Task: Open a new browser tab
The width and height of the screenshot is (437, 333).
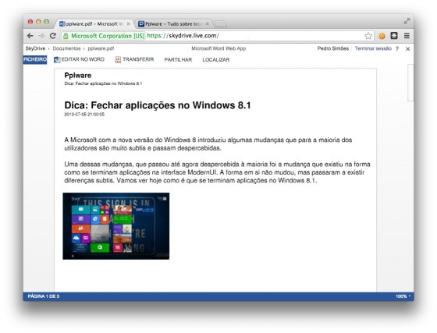Action: coord(221,24)
